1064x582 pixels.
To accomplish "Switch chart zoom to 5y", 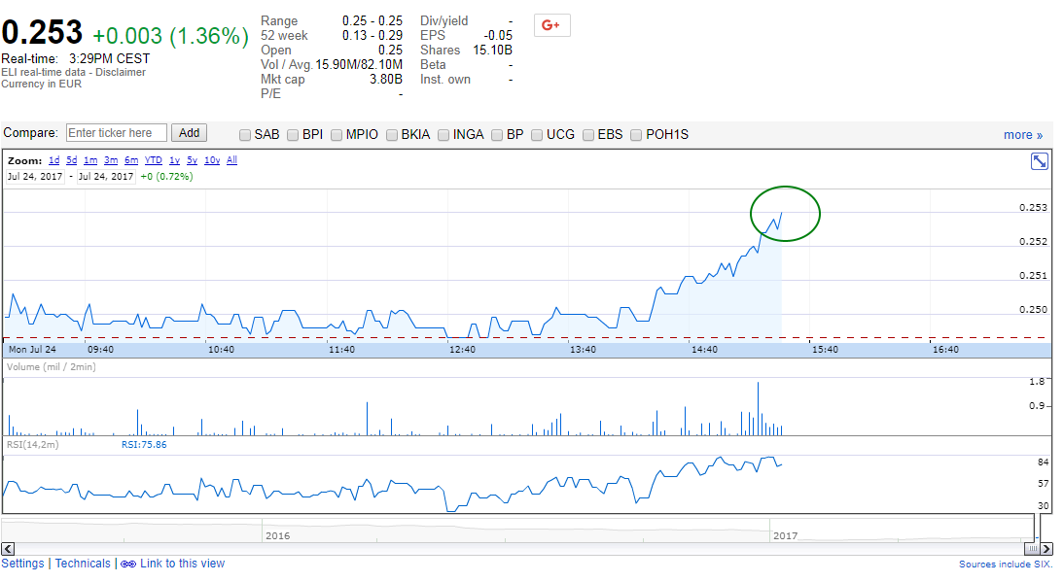I will pos(192,160).
